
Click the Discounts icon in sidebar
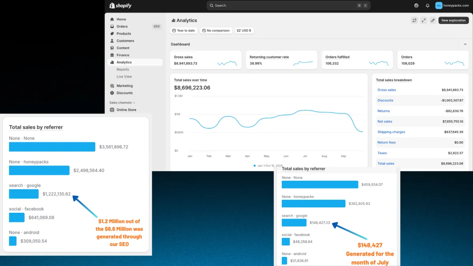pyautogui.click(x=112, y=93)
